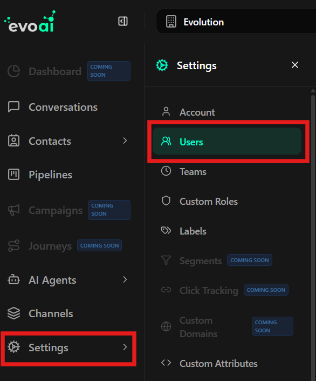Click the Conversations chat bubble icon
Screen dimensions: 316x381
point(13,107)
